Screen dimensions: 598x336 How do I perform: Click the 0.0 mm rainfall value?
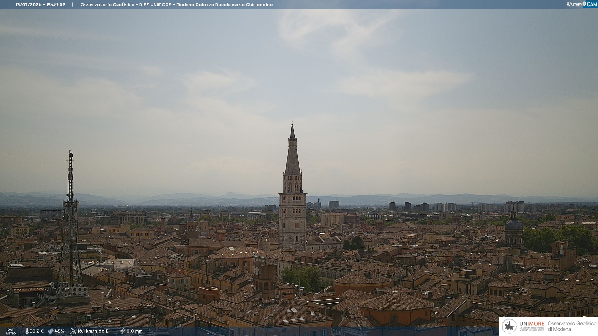pyautogui.click(x=135, y=331)
